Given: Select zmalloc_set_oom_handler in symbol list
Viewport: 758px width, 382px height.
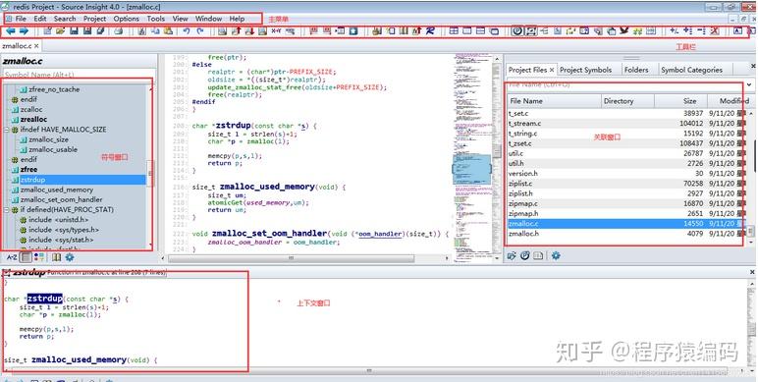Looking at the screenshot, I should (x=62, y=199).
